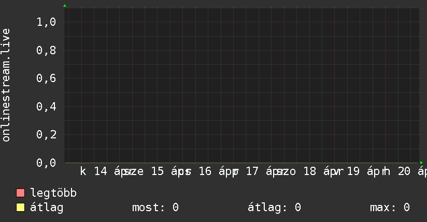Select the 14 ápr date on the x-axis
The image size is (427, 222).
(110, 171)
